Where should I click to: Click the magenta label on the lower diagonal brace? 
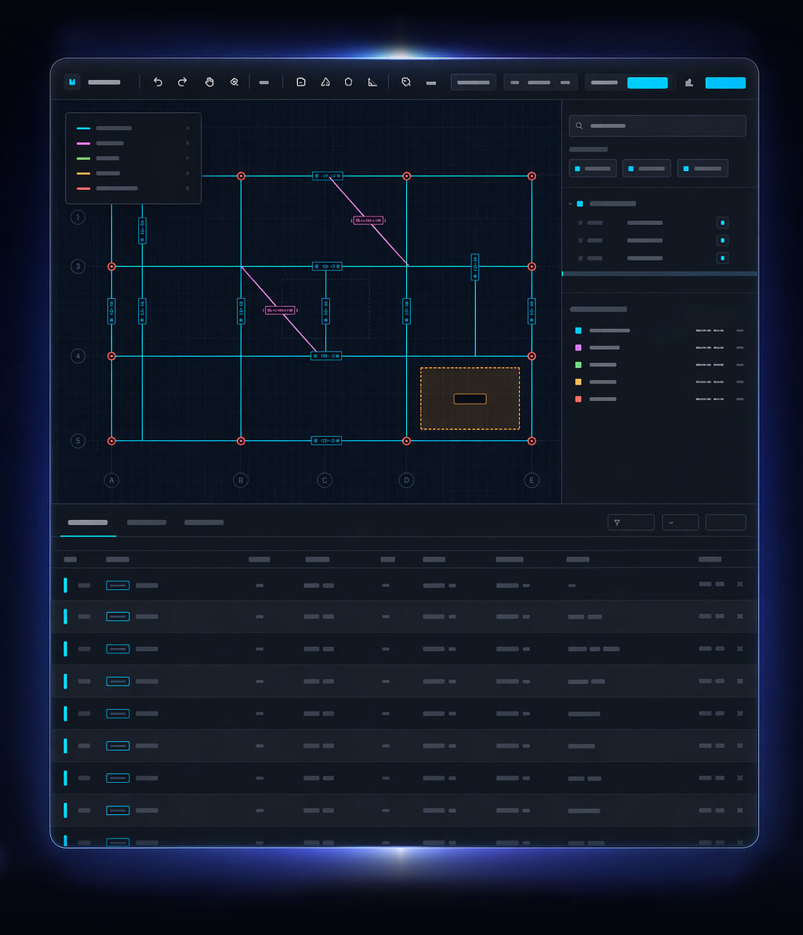[280, 310]
